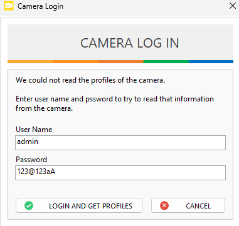This screenshot has width=239, height=226.
Task: Click the yellow camera app icon in title bar
Action: [9, 6]
